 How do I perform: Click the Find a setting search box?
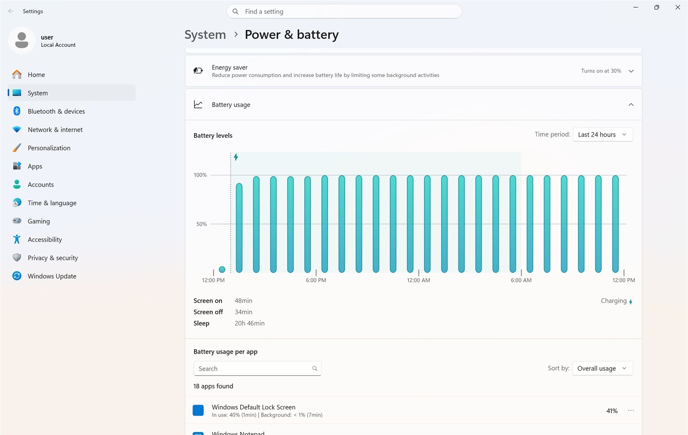(x=344, y=12)
